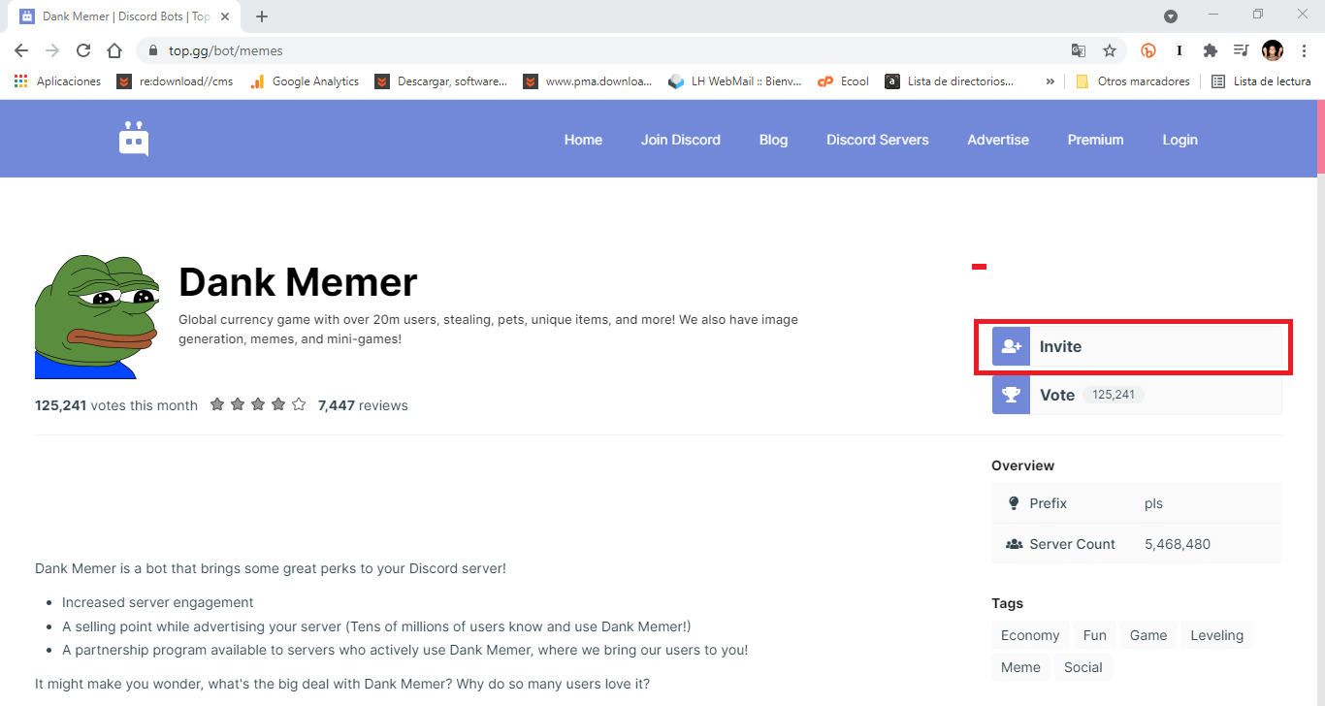Image resolution: width=1325 pixels, height=706 pixels.
Task: Click the Vote trophy icon
Action: coord(1011,395)
